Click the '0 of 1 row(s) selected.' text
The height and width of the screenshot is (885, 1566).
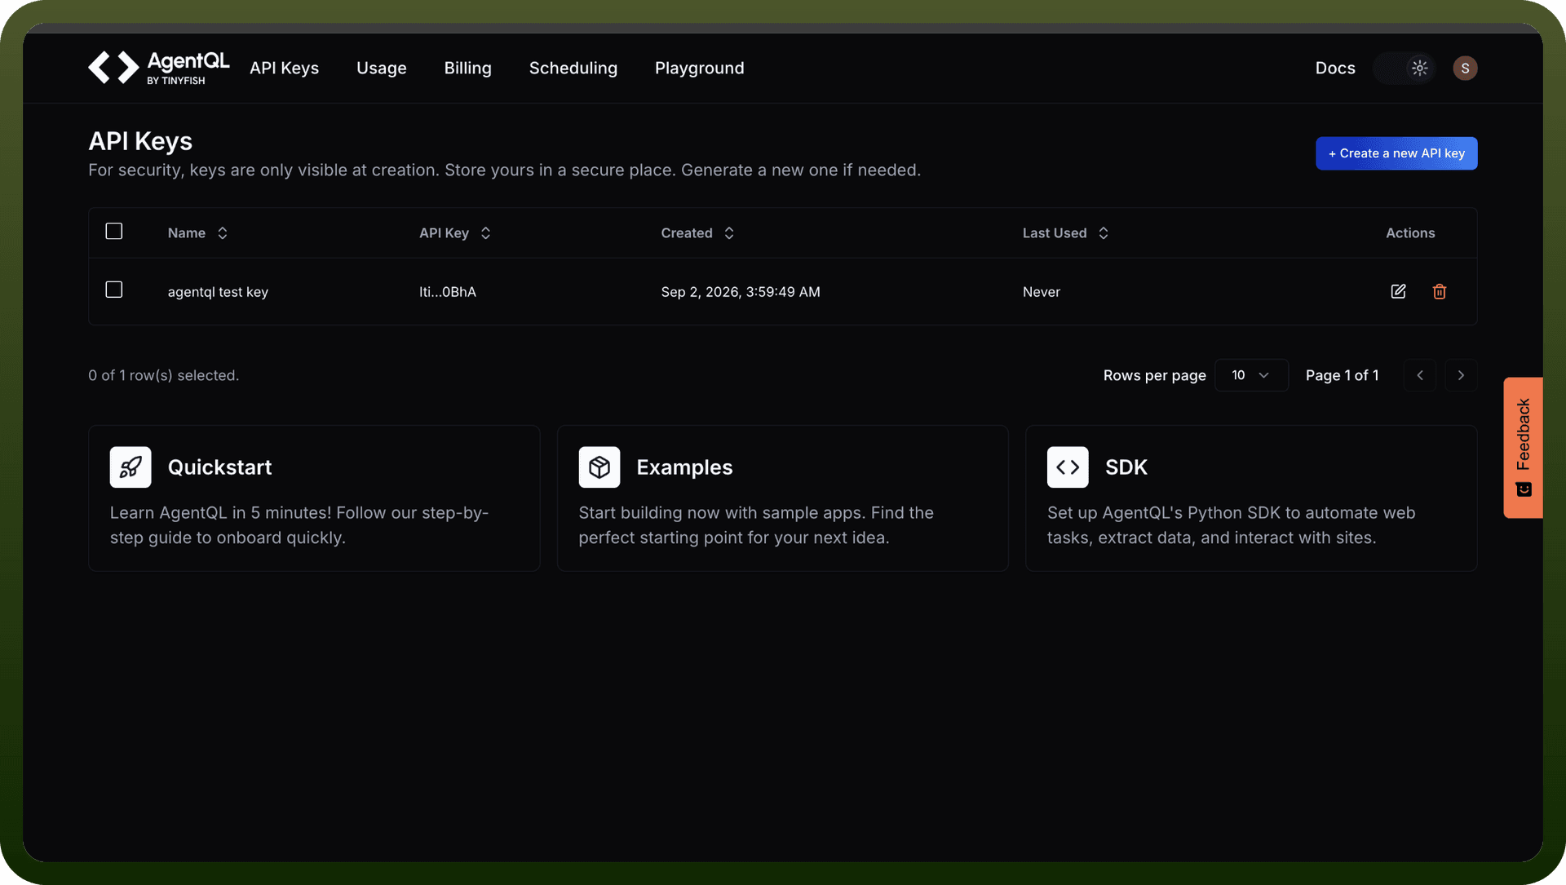(164, 375)
